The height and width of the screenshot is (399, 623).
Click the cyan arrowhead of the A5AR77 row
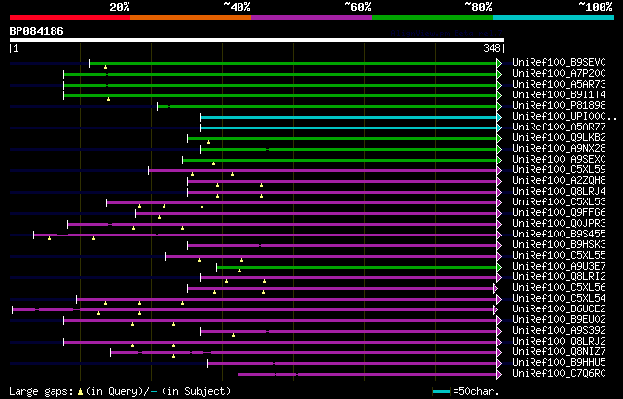[x=499, y=127]
